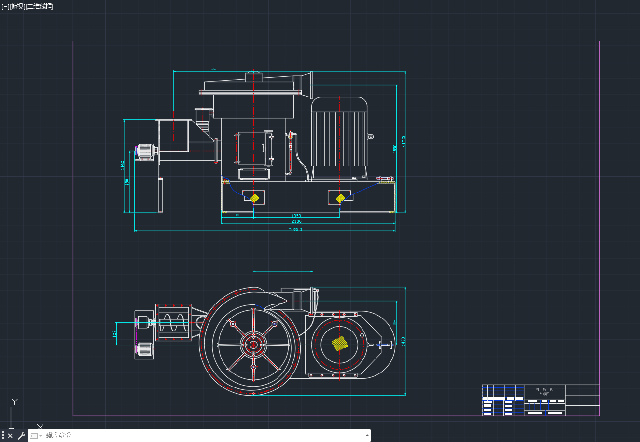Select the 3350 overall length dimension
640x442 pixels.
coord(295,230)
